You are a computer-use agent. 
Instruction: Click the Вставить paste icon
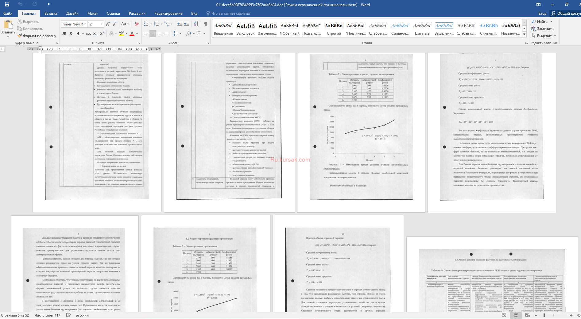(x=8, y=25)
